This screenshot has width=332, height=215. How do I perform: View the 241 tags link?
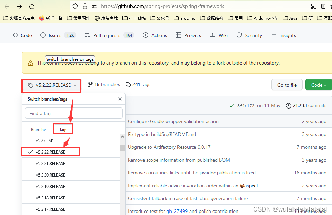138,85
